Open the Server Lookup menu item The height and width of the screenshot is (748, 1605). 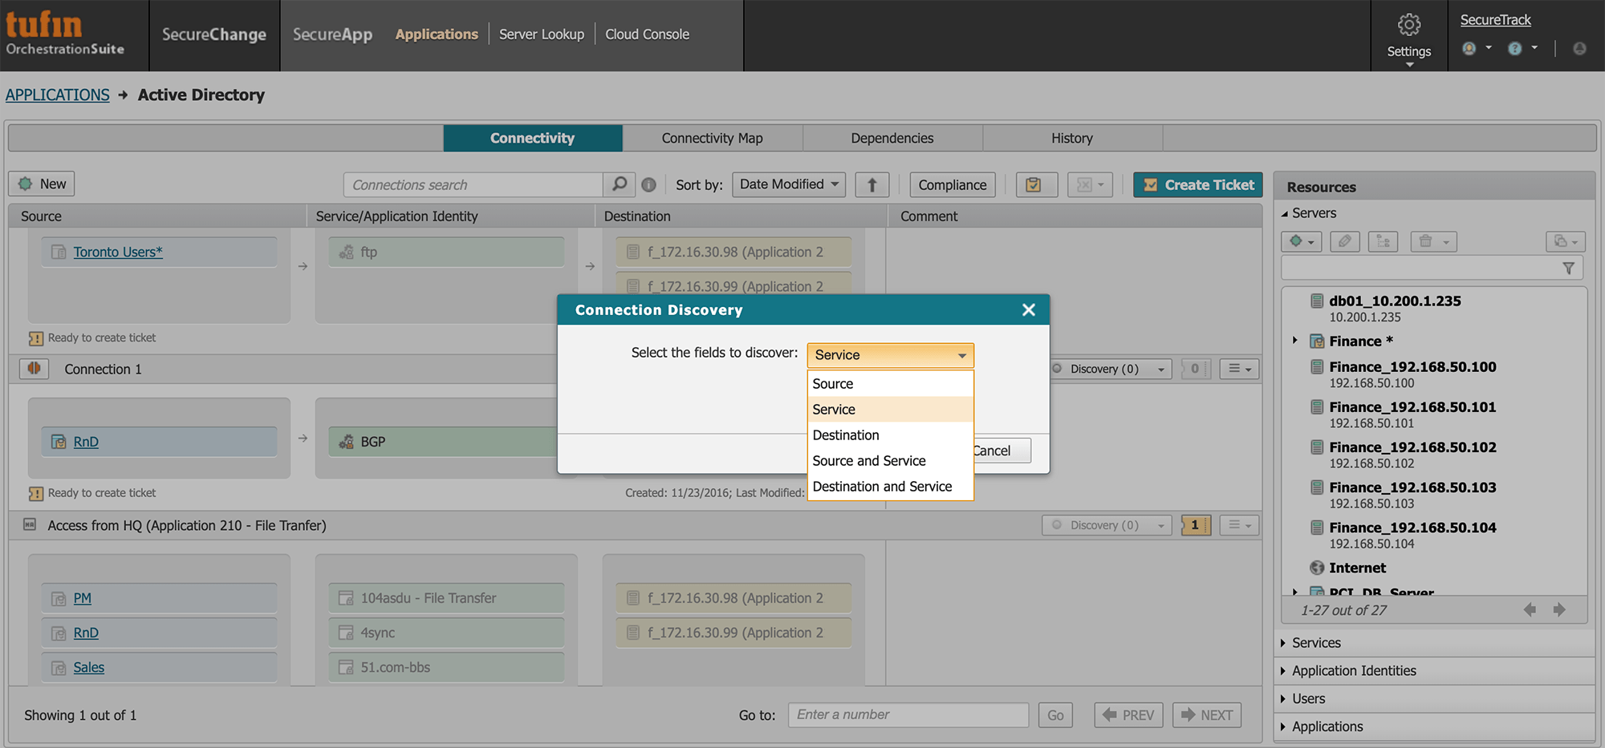pyautogui.click(x=542, y=34)
